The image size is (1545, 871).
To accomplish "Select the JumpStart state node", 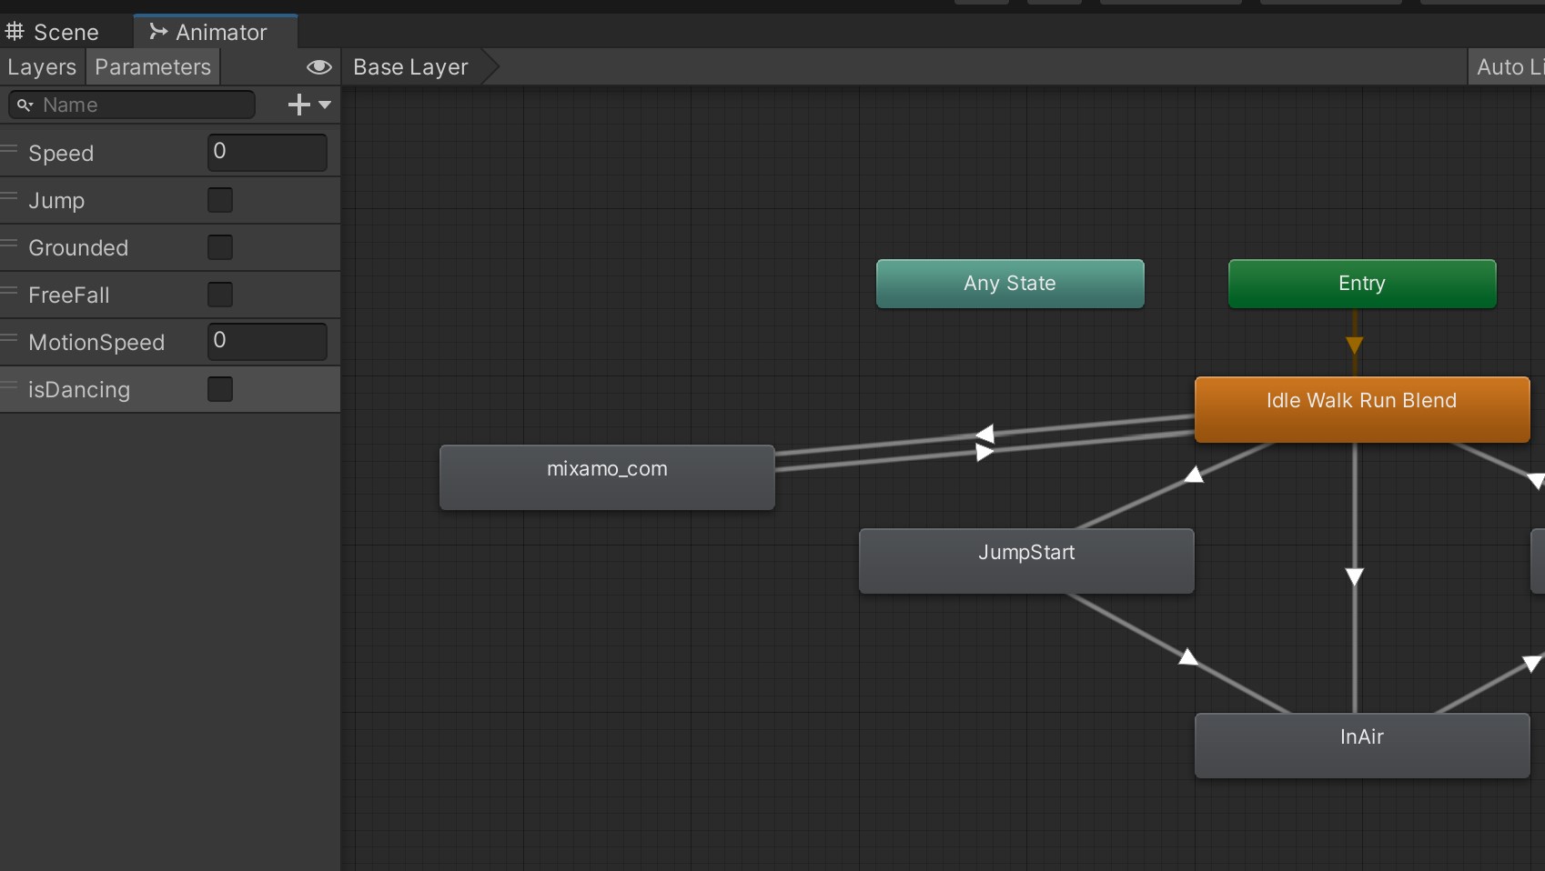I will click(x=1026, y=561).
